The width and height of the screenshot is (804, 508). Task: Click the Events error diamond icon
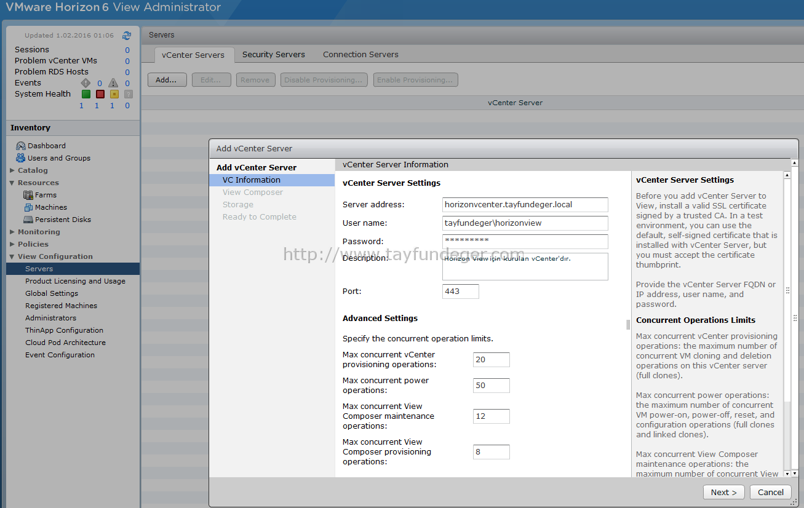(x=86, y=83)
